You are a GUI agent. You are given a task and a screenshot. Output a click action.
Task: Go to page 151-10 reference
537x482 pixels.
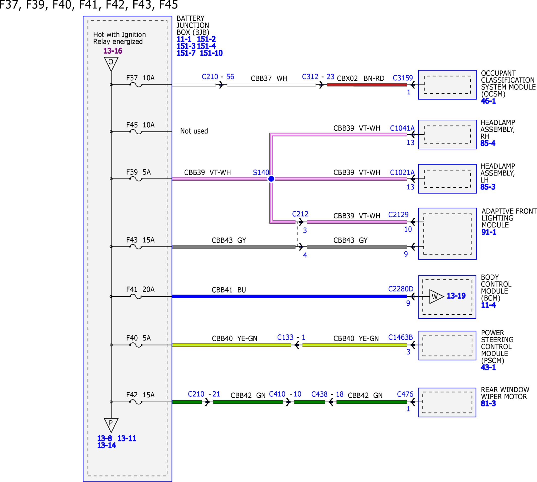tap(211, 53)
